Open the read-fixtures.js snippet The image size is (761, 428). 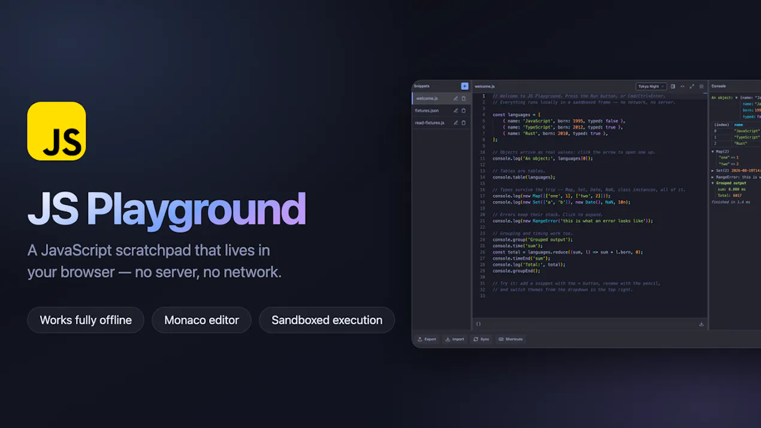point(442,123)
